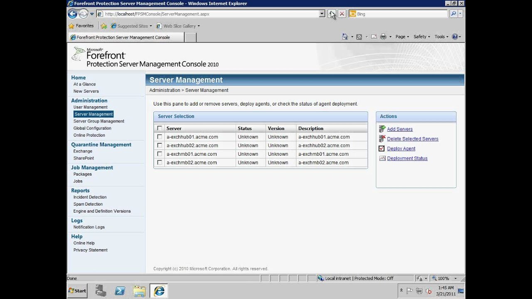This screenshot has height=299, width=532.
Task: Check the a-exchhub02.acme.com server checkbox
Action: 160,145
